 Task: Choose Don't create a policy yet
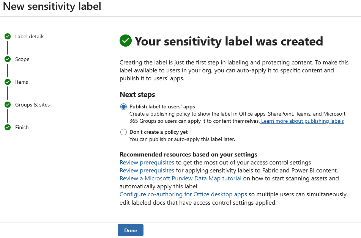[123, 132]
